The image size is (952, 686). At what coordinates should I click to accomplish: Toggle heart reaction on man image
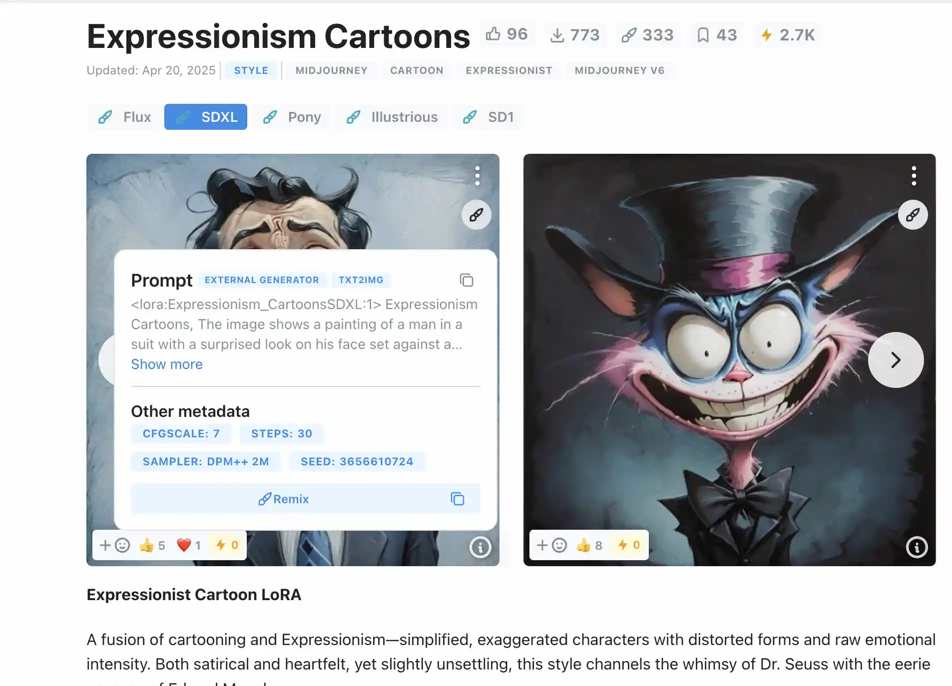189,545
